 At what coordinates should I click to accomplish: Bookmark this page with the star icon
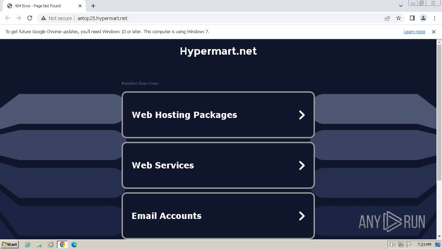click(398, 18)
